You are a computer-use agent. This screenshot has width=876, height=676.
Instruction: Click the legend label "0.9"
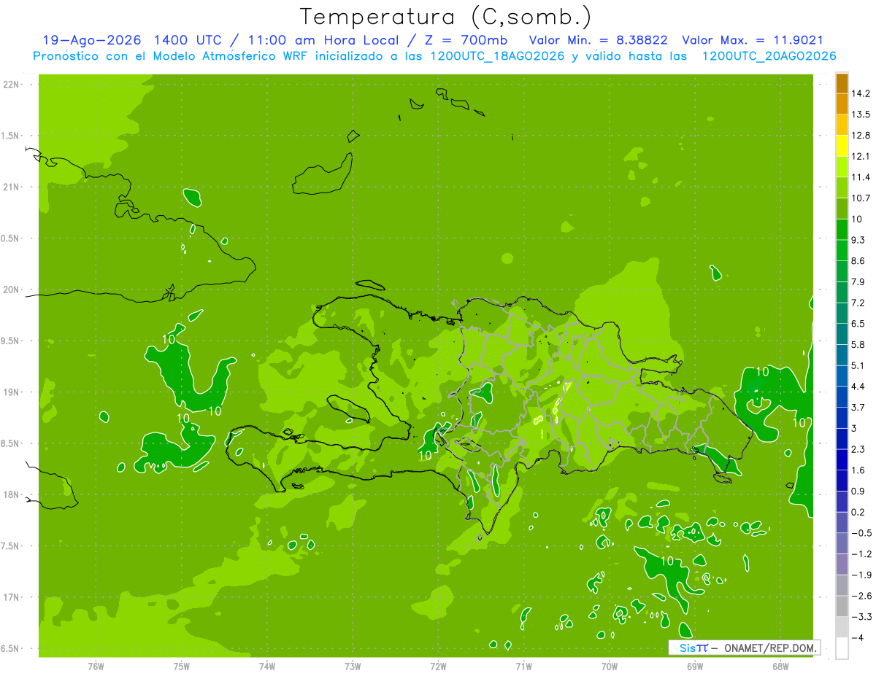[858, 491]
